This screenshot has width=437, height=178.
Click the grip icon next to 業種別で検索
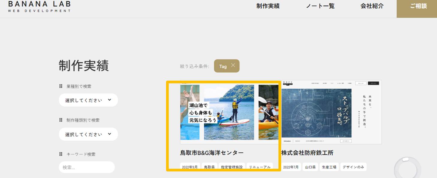click(61, 86)
